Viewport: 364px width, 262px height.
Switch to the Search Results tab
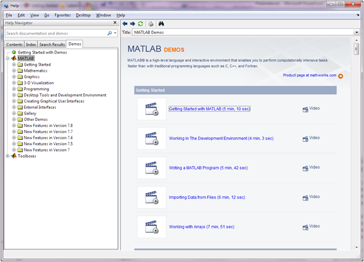tap(52, 44)
